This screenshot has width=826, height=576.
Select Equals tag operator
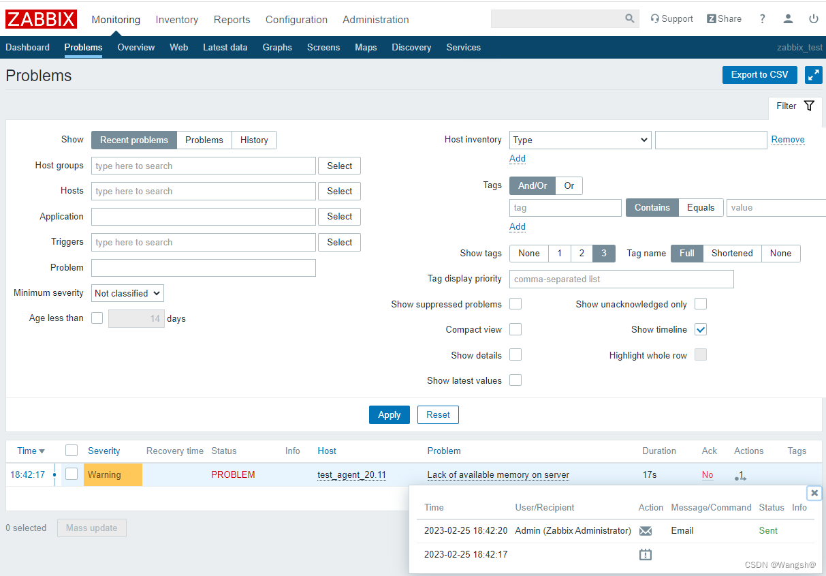click(x=701, y=208)
